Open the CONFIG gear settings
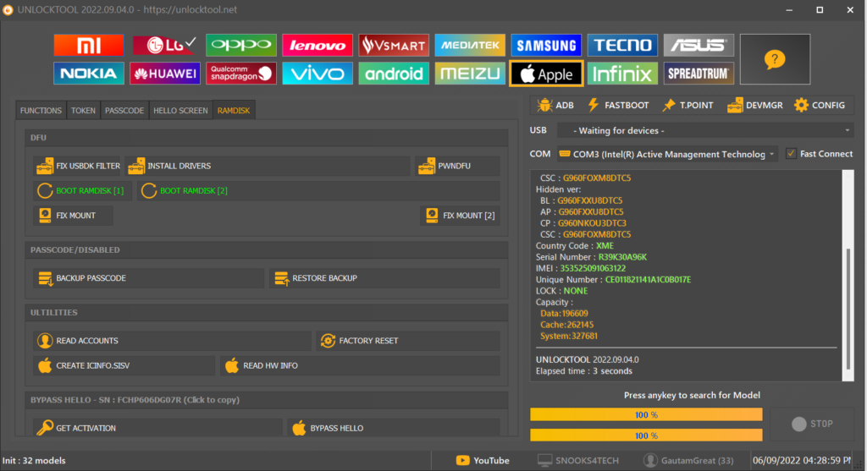Viewport: 867px width, 471px height. 820,105
